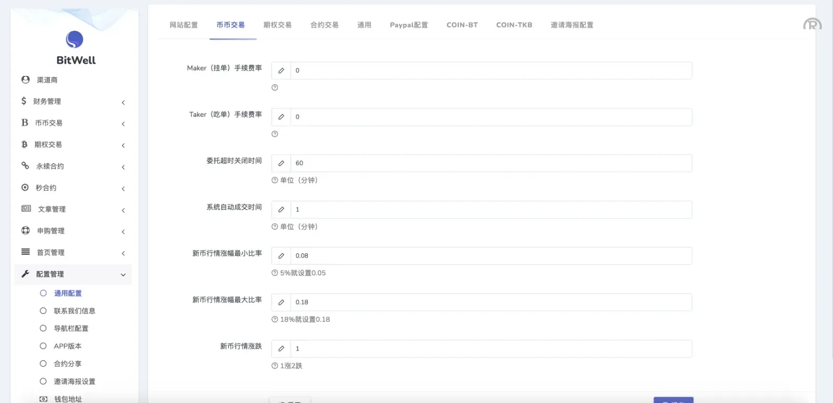Click the 申购管理 lifebuoy icon
Image resolution: width=833 pixels, height=403 pixels.
(x=25, y=230)
